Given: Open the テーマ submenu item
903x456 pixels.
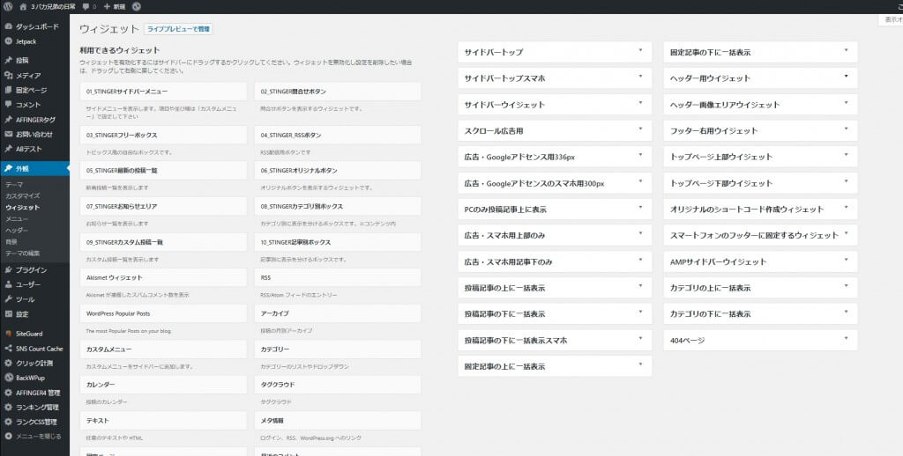Looking at the screenshot, I should pos(14,185).
